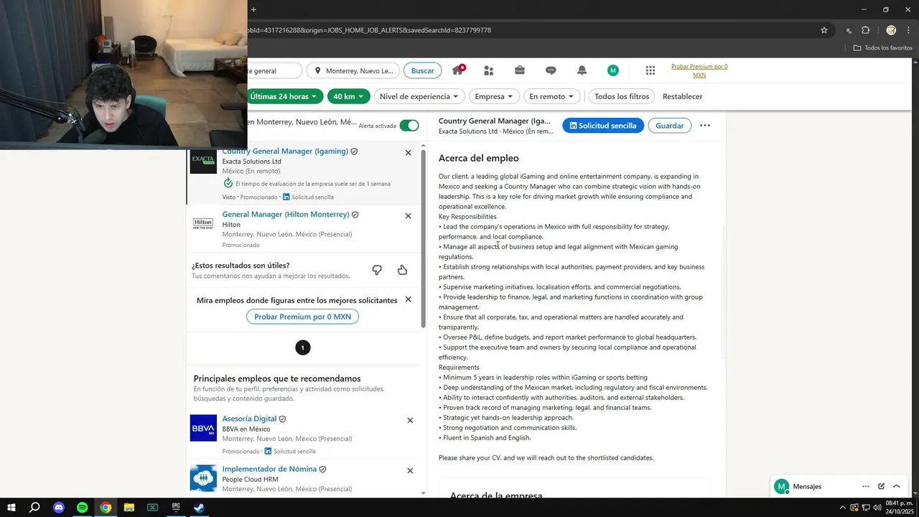
Task: Open the 'En remoto' filter dropdown
Action: point(551,96)
